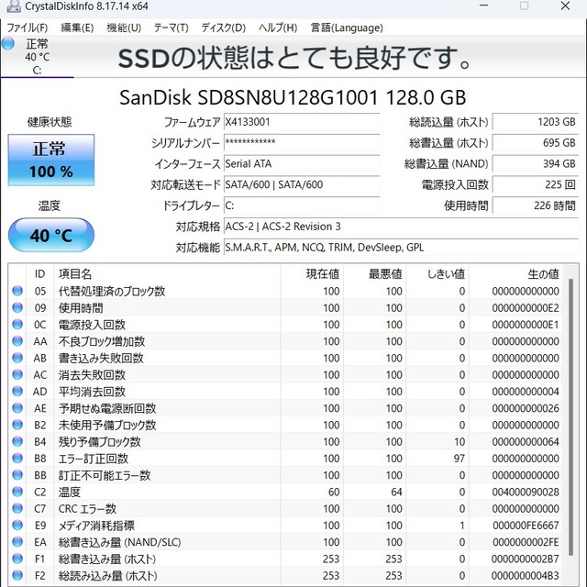The width and height of the screenshot is (587, 587).
Task: Click the total host writes value 695 GB
Action: [x=536, y=143]
